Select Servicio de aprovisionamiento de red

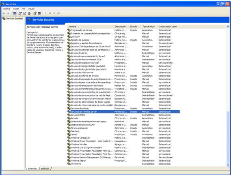click(x=123, y=56)
